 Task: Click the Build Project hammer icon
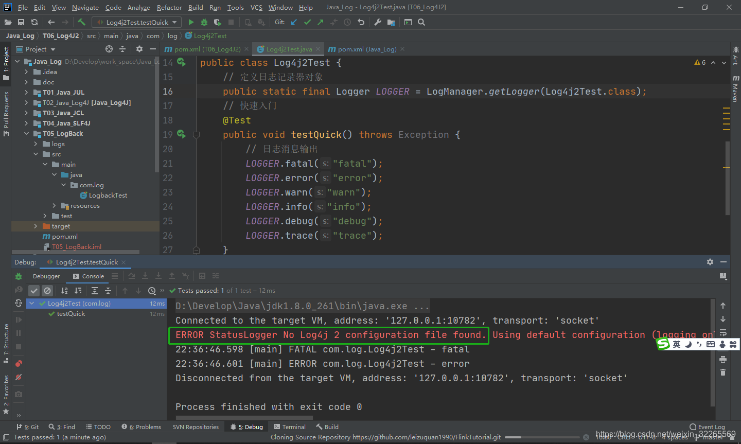[81, 22]
